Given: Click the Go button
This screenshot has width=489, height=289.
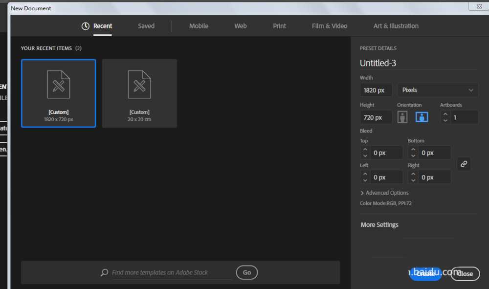Looking at the screenshot, I should pyautogui.click(x=246, y=272).
